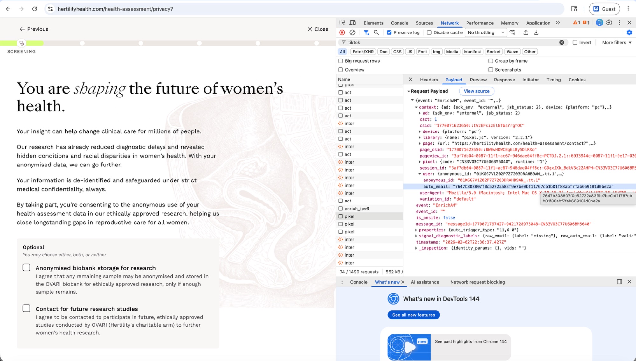The height and width of the screenshot is (361, 636).
Task: Stop recording the network log
Action: 342,32
